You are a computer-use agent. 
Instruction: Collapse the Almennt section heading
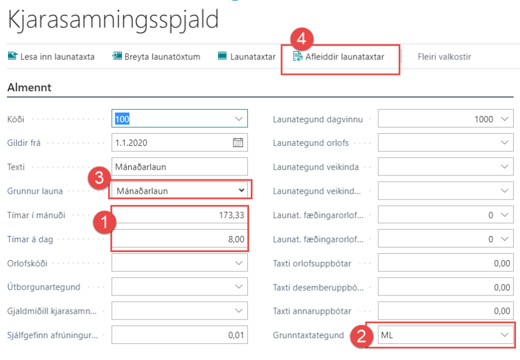click(29, 88)
